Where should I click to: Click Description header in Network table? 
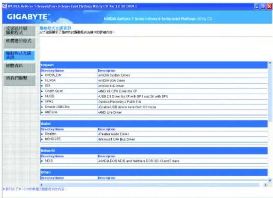107,156
